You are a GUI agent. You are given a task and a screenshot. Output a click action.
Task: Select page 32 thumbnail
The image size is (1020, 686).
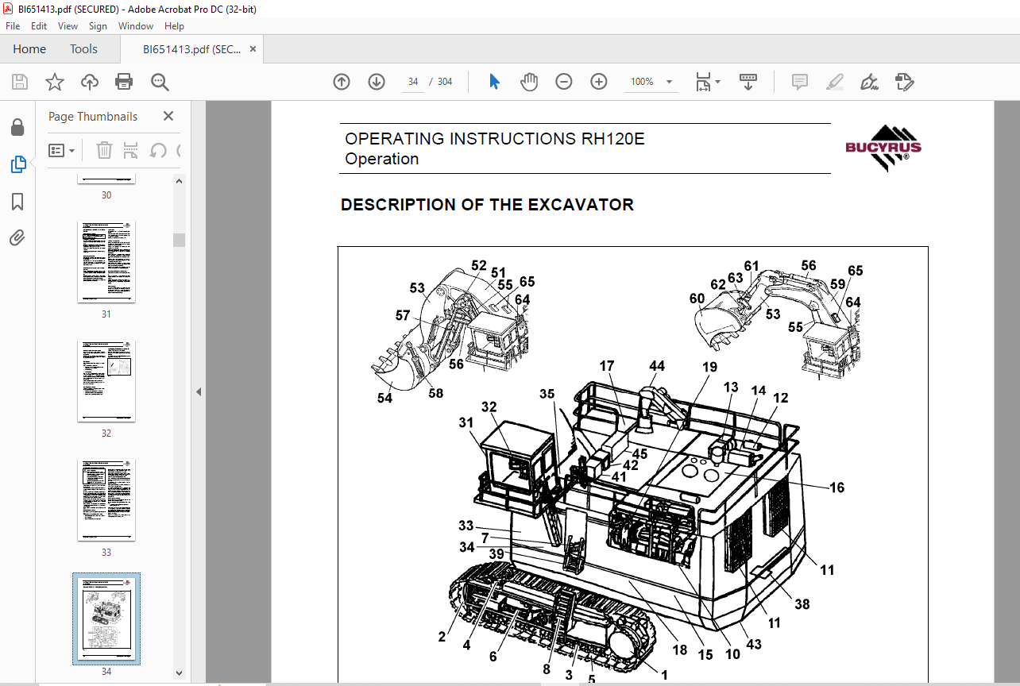point(106,381)
